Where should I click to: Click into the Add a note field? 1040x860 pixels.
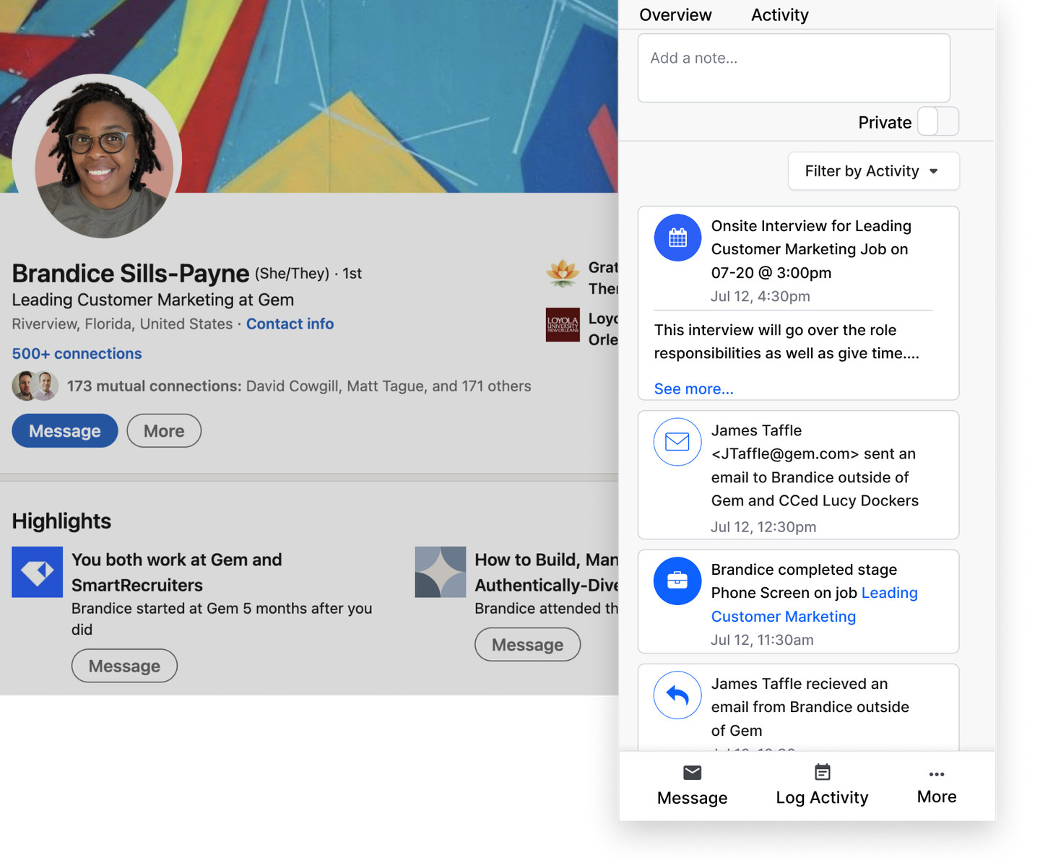(794, 68)
